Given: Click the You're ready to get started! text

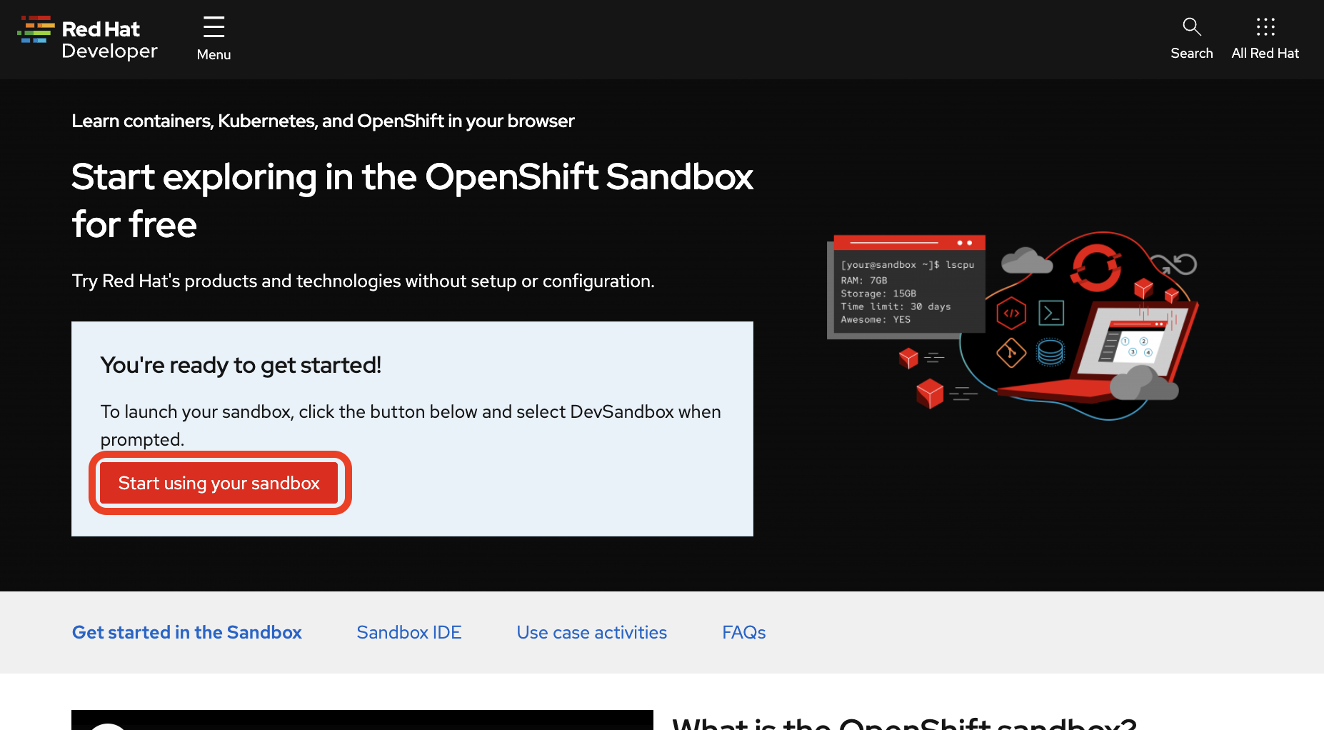Looking at the screenshot, I should click(241, 365).
